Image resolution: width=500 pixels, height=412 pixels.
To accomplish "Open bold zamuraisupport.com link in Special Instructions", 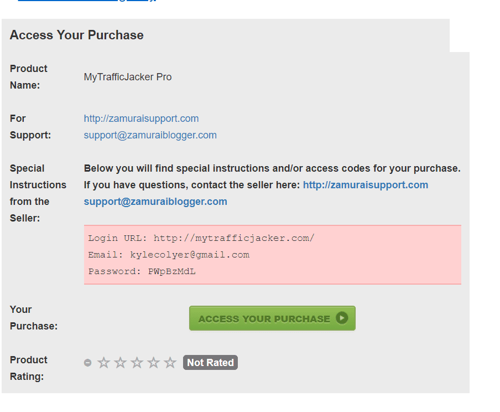I will (x=365, y=185).
